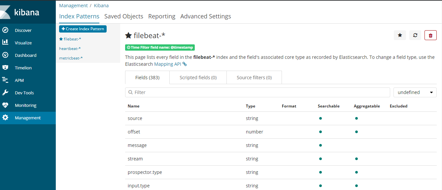Sort fields by Name column header
This screenshot has height=190, width=442.
point(134,106)
